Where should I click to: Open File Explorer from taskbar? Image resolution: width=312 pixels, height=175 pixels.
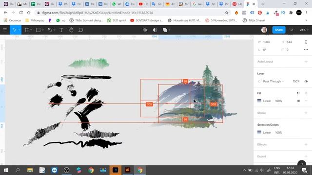tap(30, 170)
